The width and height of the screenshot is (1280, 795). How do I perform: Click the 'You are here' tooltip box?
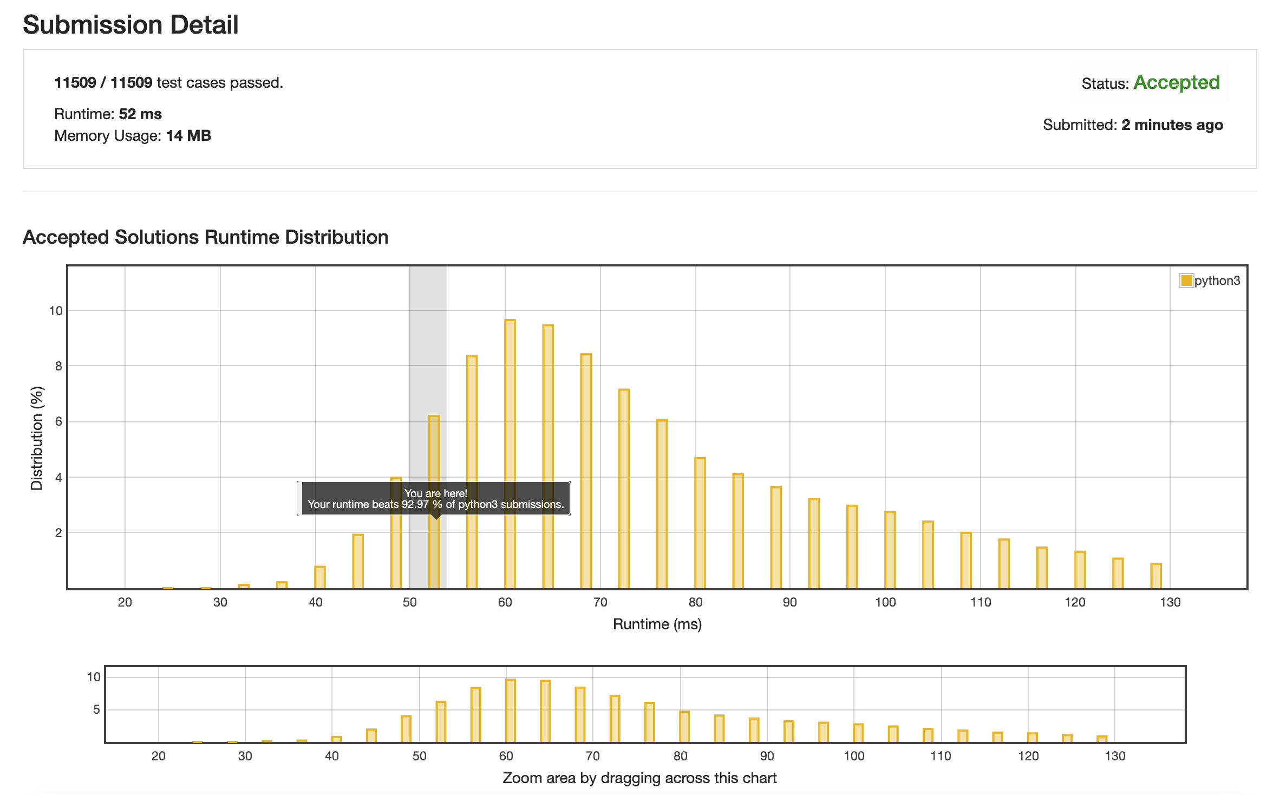pyautogui.click(x=435, y=499)
